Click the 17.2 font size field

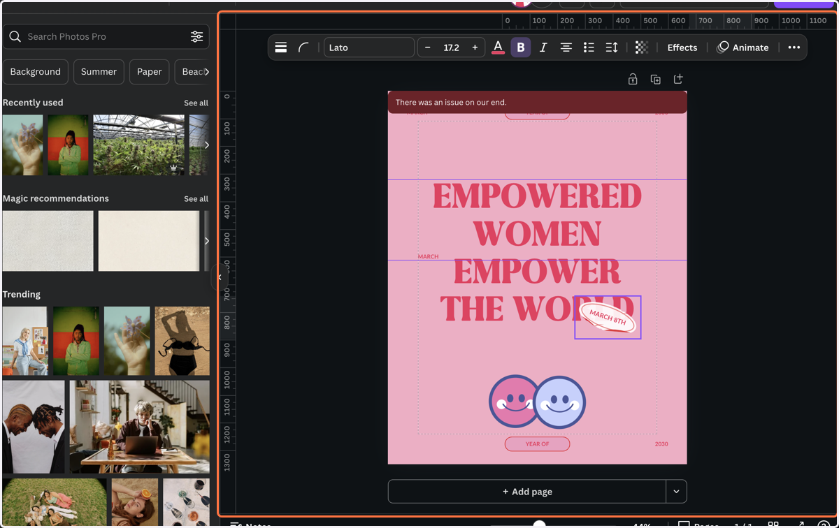click(451, 47)
